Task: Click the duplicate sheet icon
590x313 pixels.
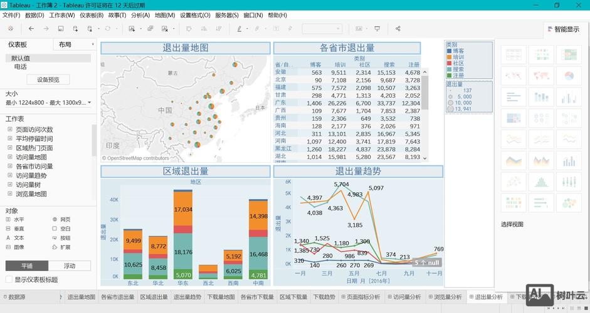Action: click(150, 29)
